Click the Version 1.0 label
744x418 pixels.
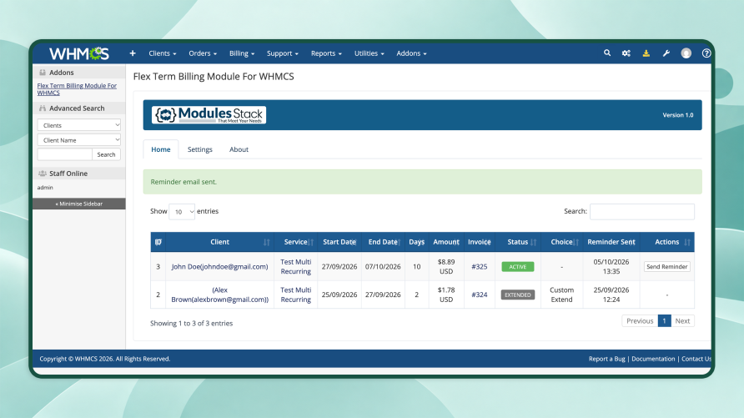[x=677, y=115]
